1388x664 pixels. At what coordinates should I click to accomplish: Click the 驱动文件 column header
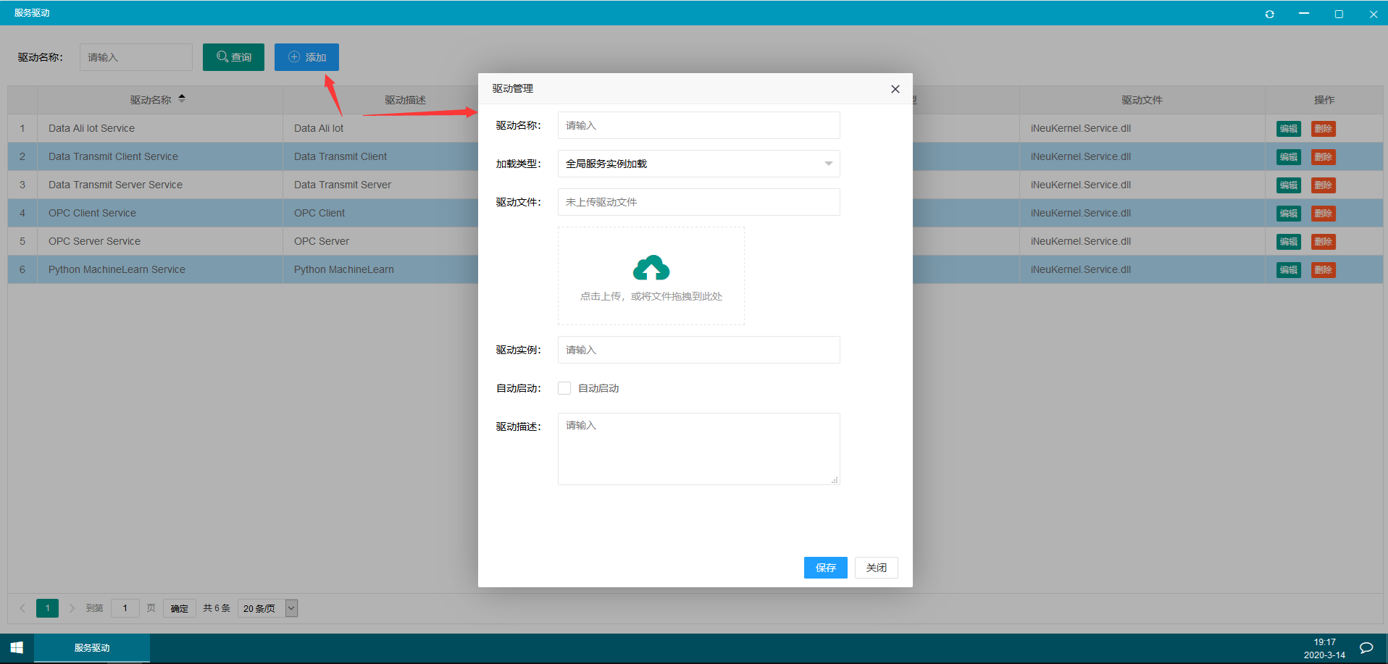pyautogui.click(x=1142, y=100)
